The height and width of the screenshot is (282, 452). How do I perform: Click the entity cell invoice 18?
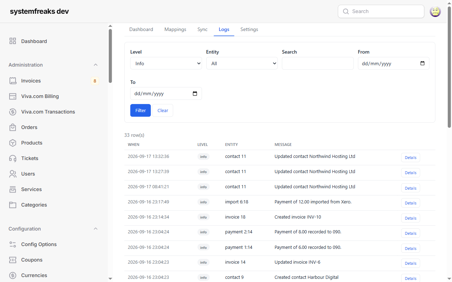click(235, 217)
